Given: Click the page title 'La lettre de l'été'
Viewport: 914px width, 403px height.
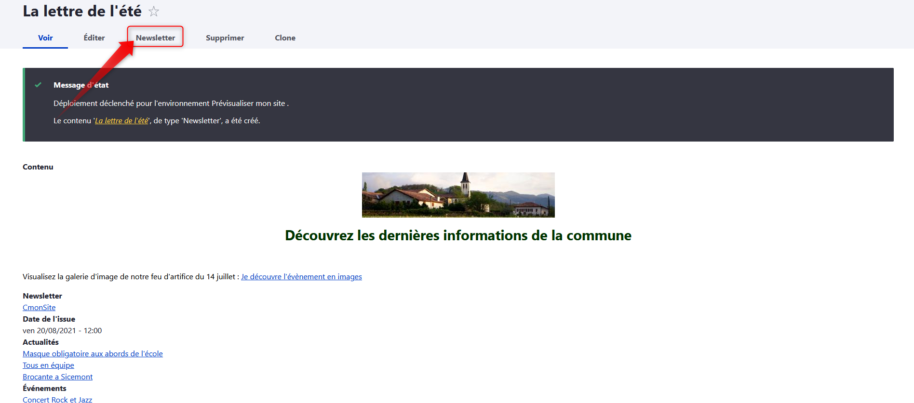Looking at the screenshot, I should [82, 11].
